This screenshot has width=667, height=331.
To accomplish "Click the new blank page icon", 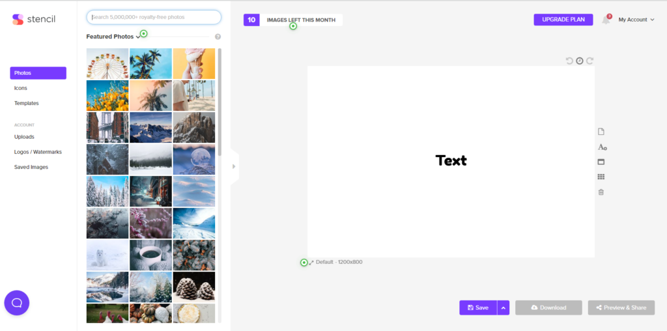I will click(601, 132).
